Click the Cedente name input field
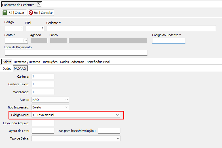222x148 pixels. coord(131,28)
